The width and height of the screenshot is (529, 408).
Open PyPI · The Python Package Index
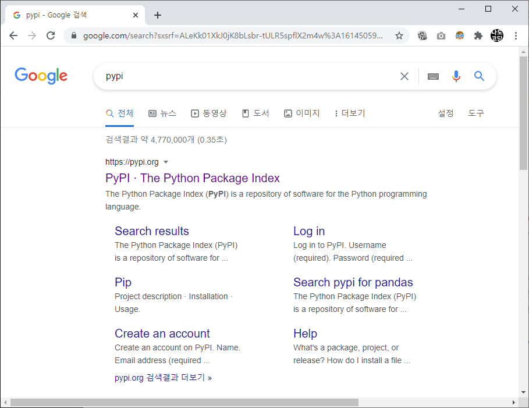(193, 178)
